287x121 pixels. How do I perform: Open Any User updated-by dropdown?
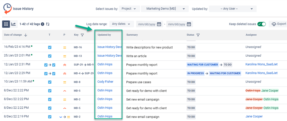pyautogui.click(x=233, y=9)
